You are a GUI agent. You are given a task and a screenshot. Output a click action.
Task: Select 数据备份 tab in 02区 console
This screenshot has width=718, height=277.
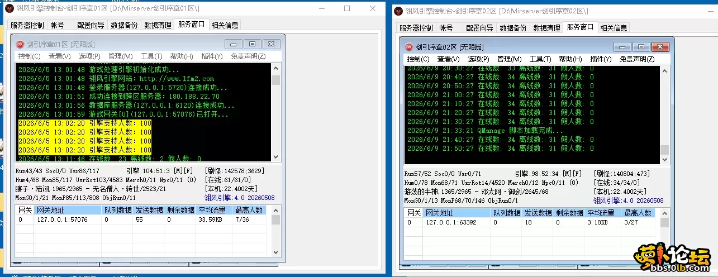click(513, 28)
